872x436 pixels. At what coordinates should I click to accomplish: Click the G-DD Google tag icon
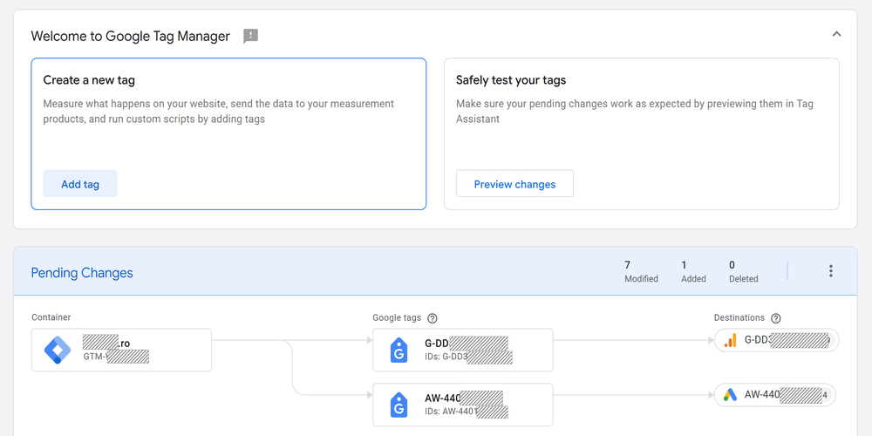(x=399, y=350)
